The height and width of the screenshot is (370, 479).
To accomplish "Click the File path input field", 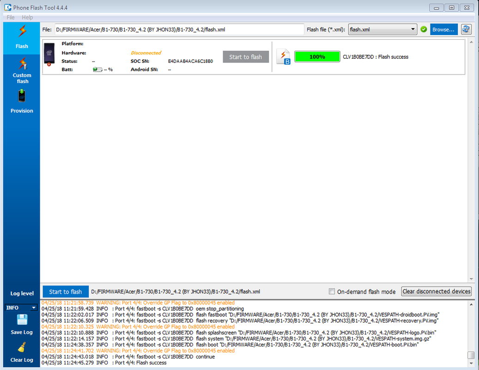I will [x=179, y=29].
